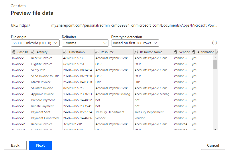Viewport: 230px width, 153px height.
Task: Click 'Treasury Department' in the Resource column
Action: [x=114, y=112]
